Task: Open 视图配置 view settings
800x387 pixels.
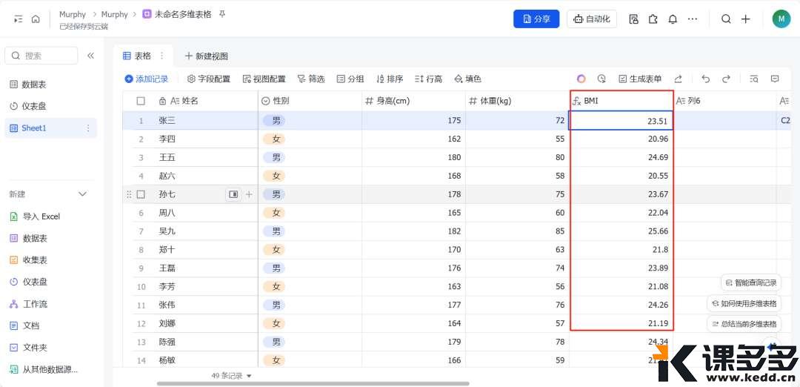Action: (264, 79)
